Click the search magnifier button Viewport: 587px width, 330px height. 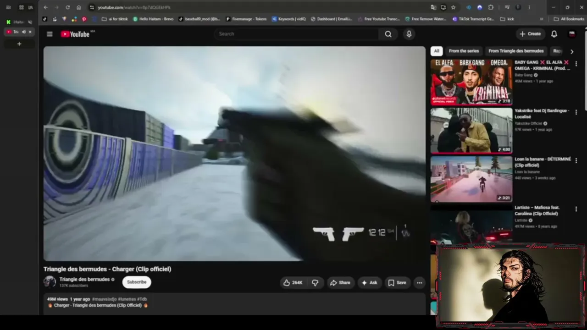click(x=388, y=34)
